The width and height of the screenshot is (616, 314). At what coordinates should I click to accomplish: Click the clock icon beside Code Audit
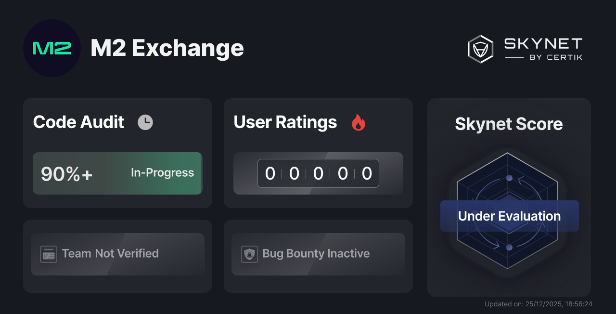[146, 122]
